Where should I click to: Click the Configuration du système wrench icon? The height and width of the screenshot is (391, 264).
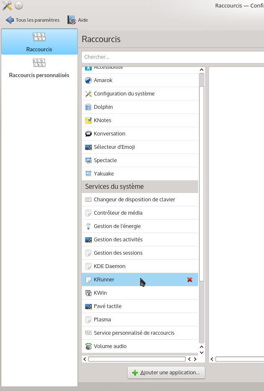(88, 94)
